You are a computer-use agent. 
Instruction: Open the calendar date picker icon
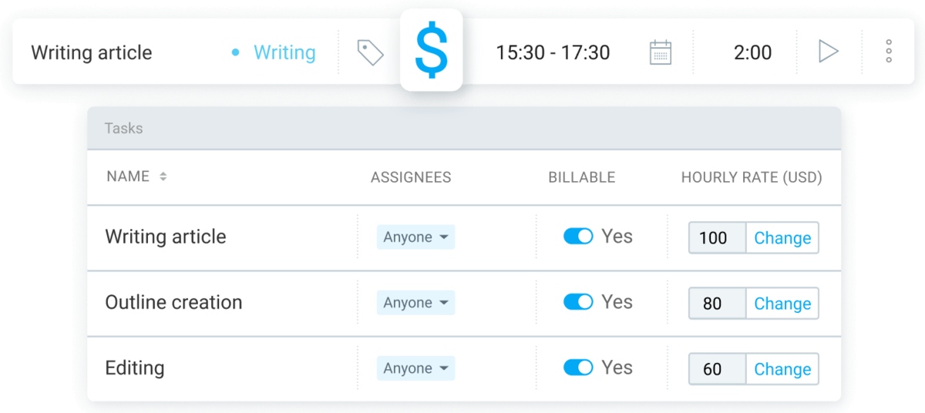point(661,52)
